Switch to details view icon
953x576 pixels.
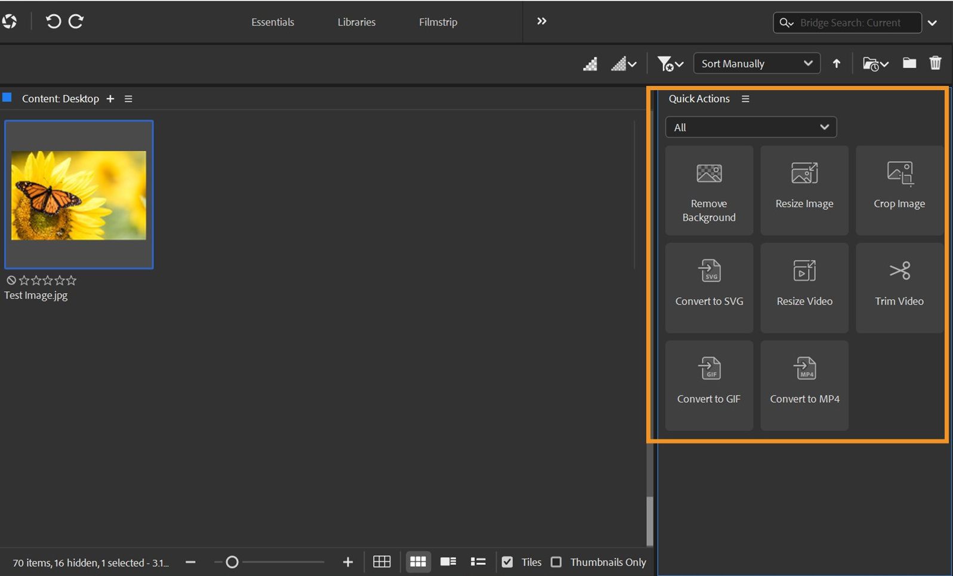pos(448,562)
